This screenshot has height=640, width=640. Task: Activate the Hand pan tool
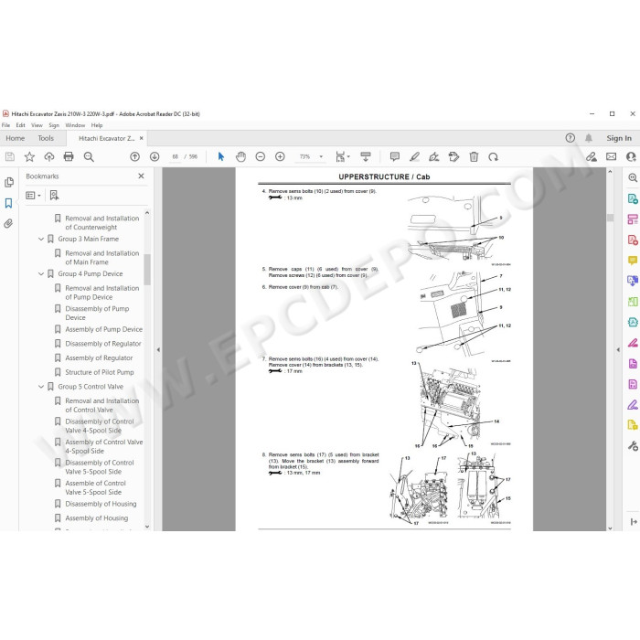(x=240, y=156)
